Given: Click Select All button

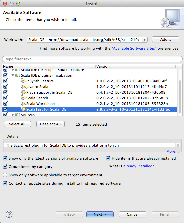Looking at the screenshot, I should pos(17,124).
